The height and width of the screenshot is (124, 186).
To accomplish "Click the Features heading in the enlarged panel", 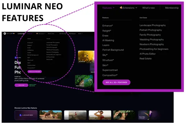I will 106,18.
